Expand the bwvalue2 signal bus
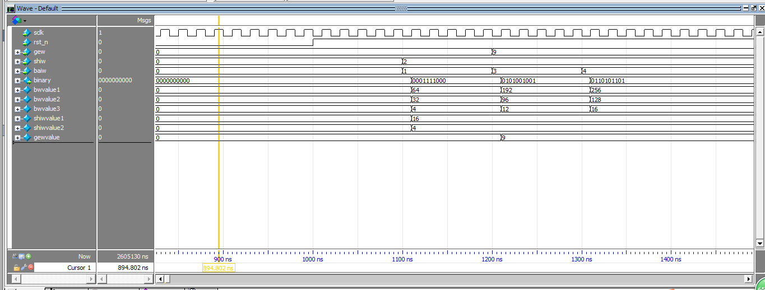This screenshot has width=765, height=290. (17, 100)
